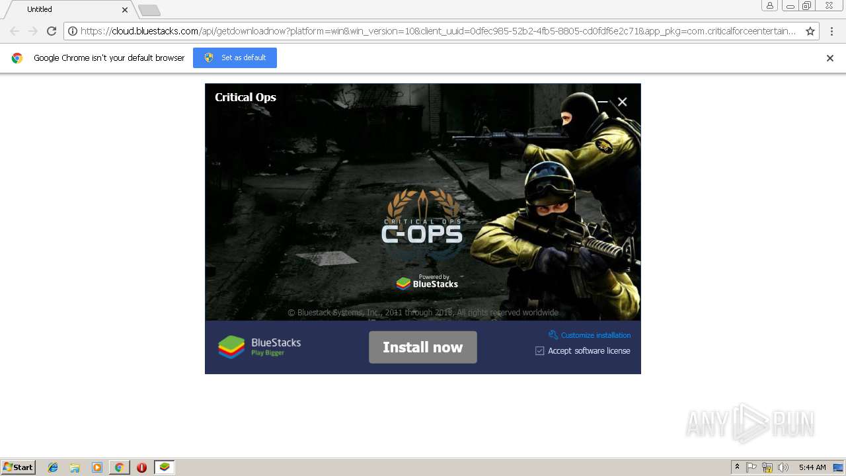Image resolution: width=846 pixels, height=476 pixels.
Task: Open the volume speaker tray icon
Action: coord(783,467)
